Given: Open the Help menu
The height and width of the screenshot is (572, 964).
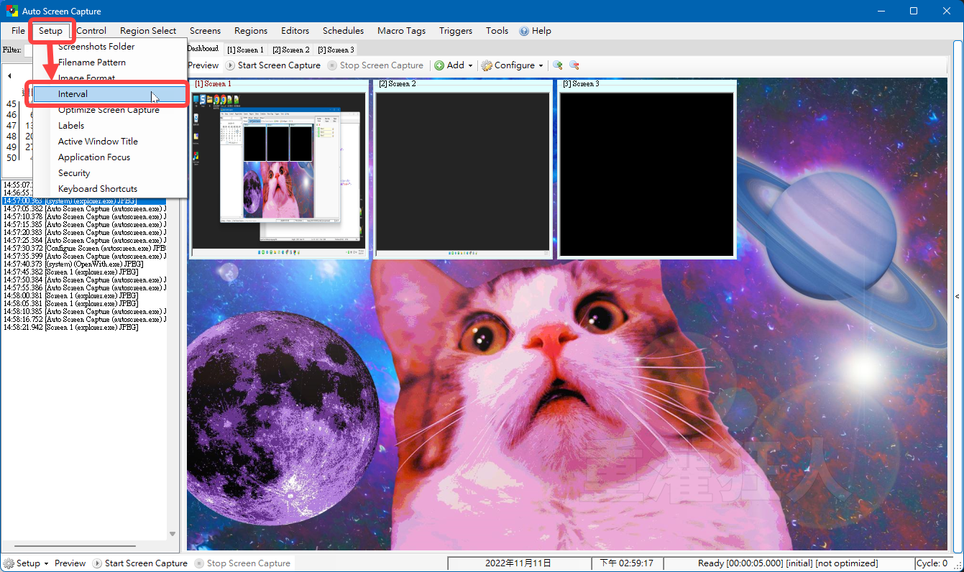Looking at the screenshot, I should pyautogui.click(x=536, y=31).
